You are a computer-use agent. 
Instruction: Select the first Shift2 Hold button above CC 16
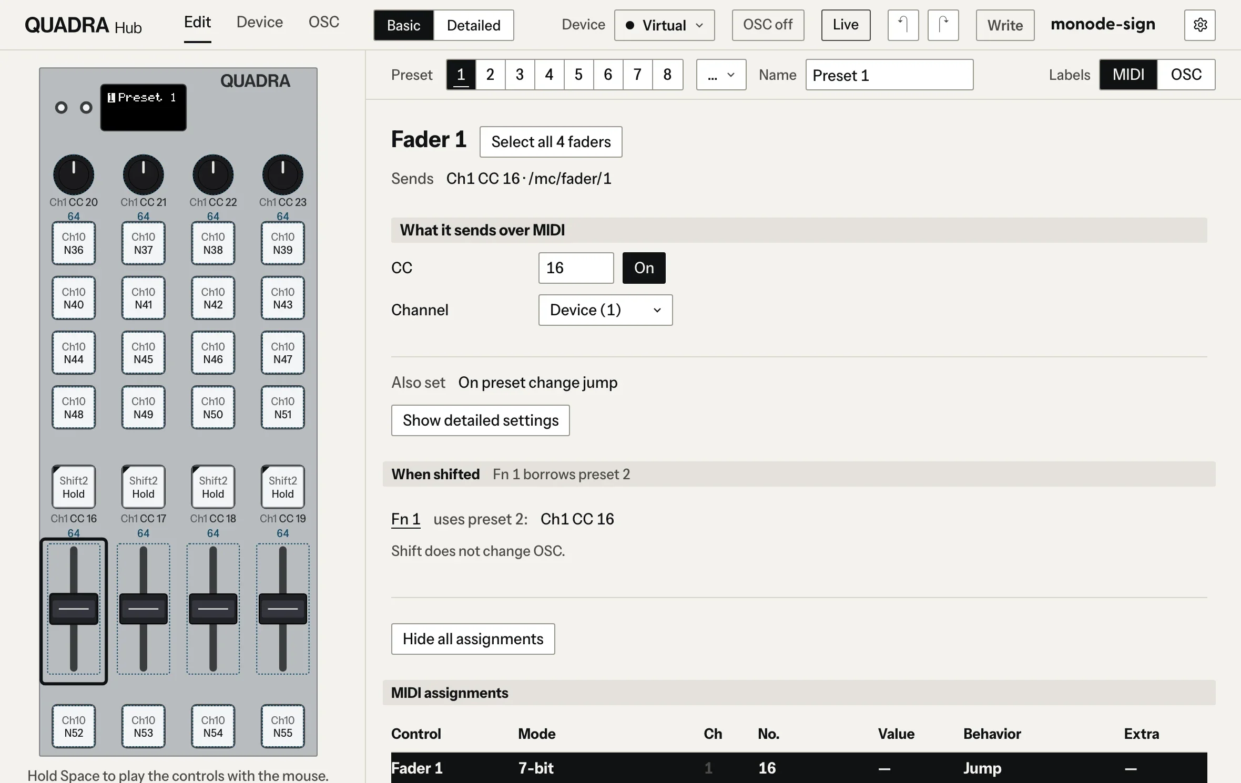click(x=74, y=487)
